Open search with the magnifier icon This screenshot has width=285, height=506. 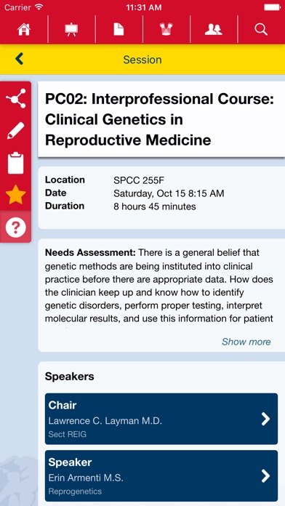coord(261,29)
